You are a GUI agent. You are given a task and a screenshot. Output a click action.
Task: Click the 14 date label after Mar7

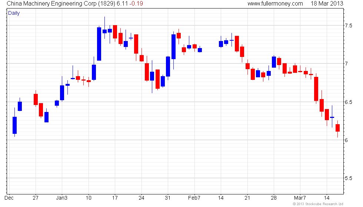[x=327, y=198]
